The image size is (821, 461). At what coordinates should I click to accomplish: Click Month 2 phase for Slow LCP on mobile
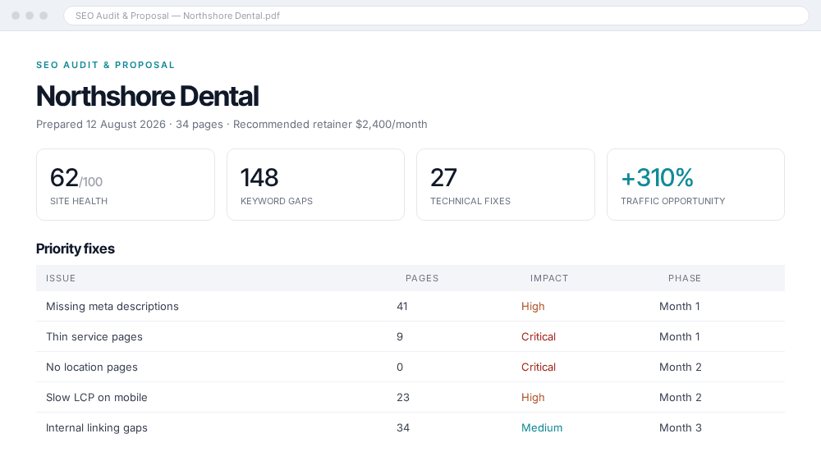click(x=680, y=398)
